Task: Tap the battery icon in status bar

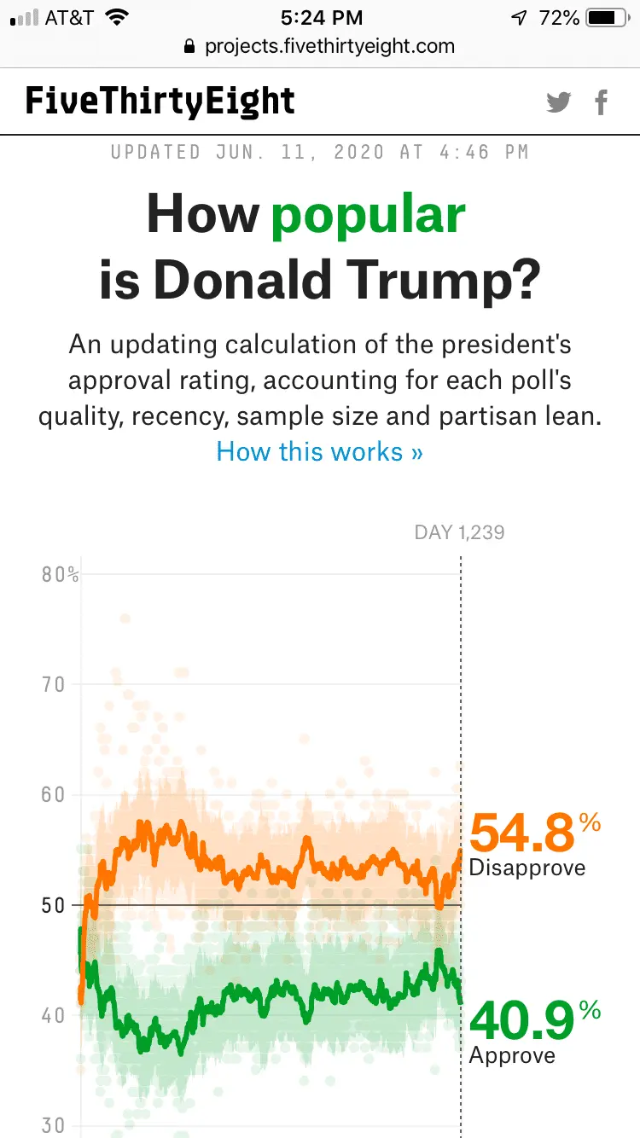Action: pyautogui.click(x=606, y=17)
